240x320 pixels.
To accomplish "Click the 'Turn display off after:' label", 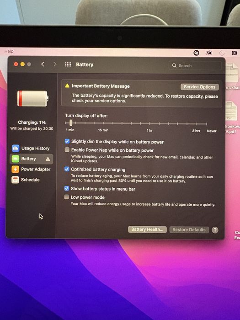I will 86,116.
